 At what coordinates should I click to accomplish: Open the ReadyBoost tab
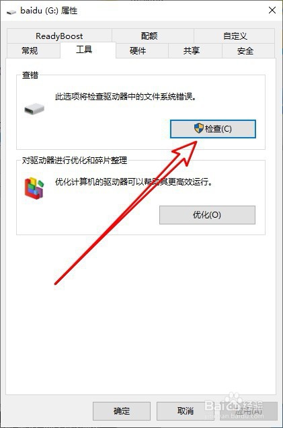tap(59, 36)
